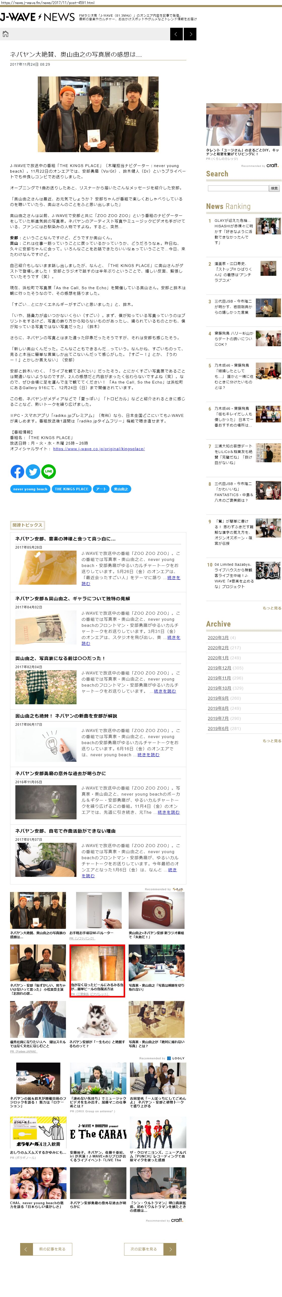The height and width of the screenshot is (1297, 282).
Task: Go to previous article with left arrow button
Action: coord(177,34)
